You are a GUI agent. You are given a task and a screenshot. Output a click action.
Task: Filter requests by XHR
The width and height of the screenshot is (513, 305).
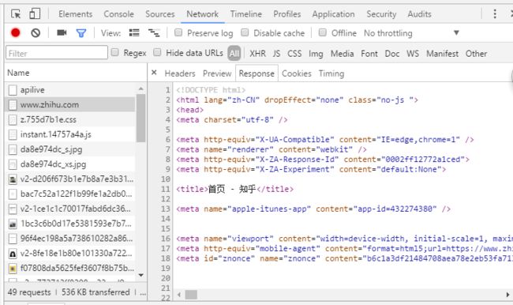click(258, 54)
